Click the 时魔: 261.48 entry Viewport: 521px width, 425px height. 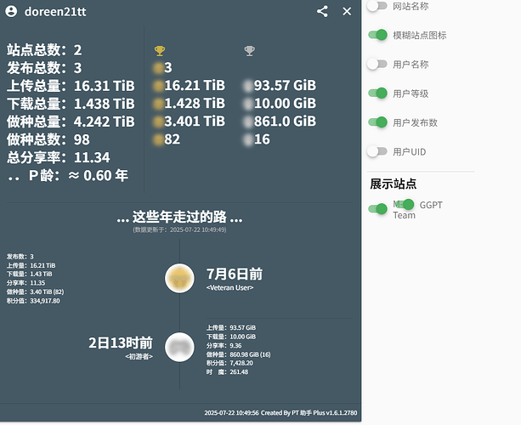[x=227, y=372]
